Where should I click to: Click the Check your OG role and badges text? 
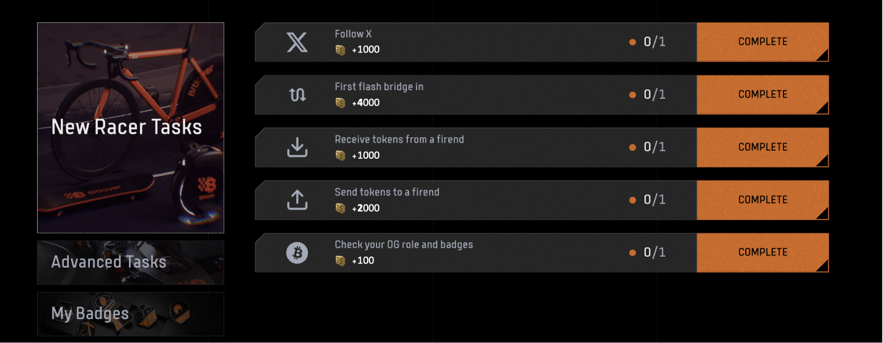pyautogui.click(x=404, y=245)
